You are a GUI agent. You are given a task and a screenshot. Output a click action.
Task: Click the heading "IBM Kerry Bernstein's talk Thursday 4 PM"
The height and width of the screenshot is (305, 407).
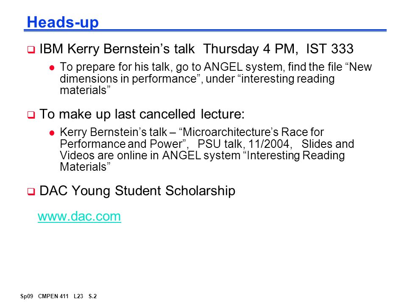(x=169, y=49)
